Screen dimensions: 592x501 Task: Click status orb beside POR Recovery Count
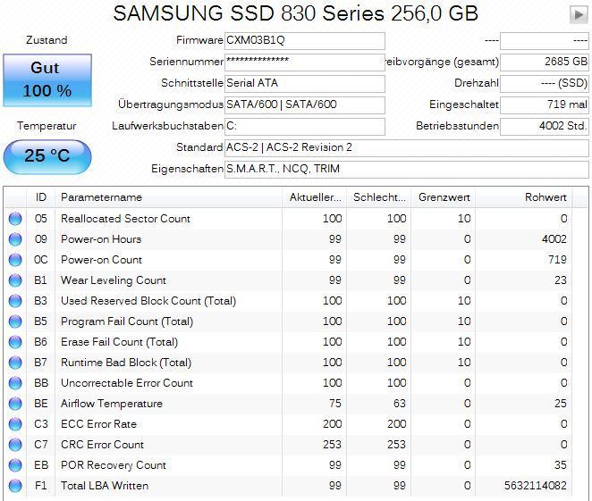[15, 465]
